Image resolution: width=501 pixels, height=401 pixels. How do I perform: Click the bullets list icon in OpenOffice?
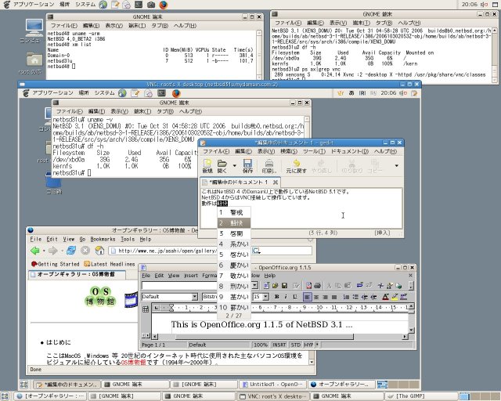pyautogui.click(x=355, y=297)
